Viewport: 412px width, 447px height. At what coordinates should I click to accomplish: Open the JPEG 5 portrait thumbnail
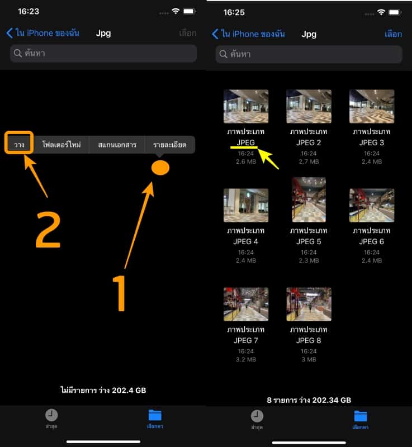[309, 199]
